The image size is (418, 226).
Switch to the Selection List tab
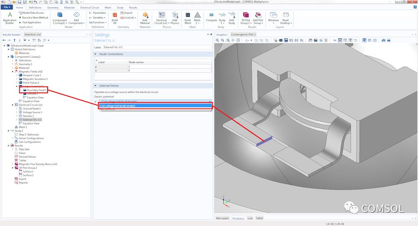[32, 34]
